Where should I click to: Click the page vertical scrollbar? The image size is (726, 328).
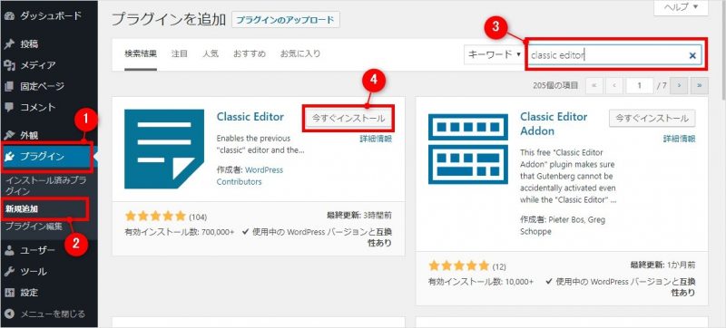click(x=723, y=164)
